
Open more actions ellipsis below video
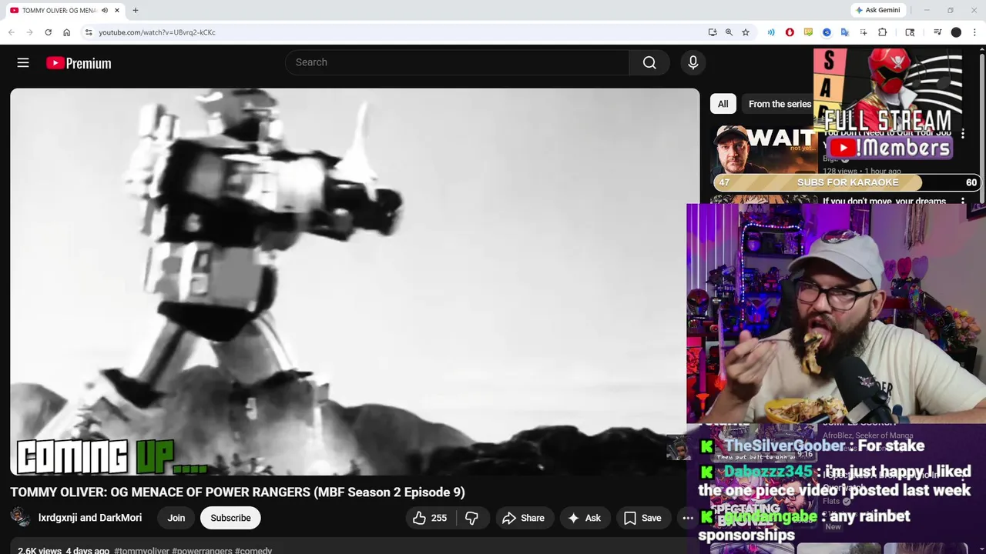point(688,518)
